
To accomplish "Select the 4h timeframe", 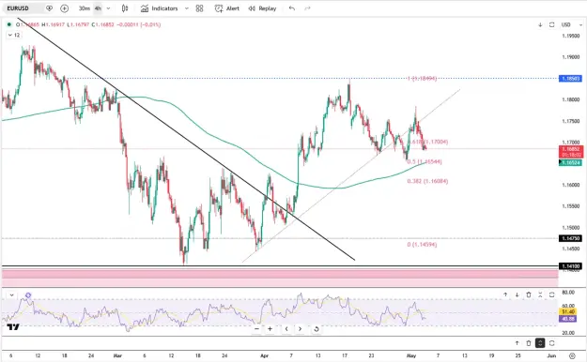I will (98, 8).
